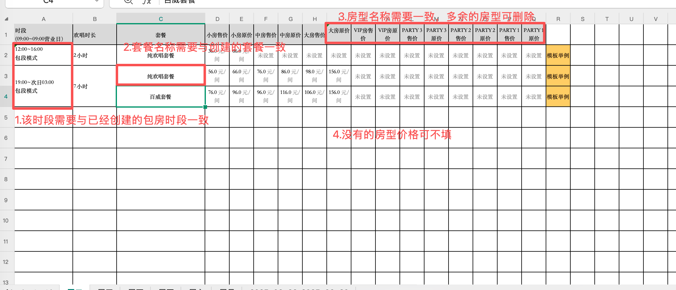Click the '时段' header cell in row 1
Image resolution: width=676 pixels, height=290 pixels.
(x=44, y=35)
